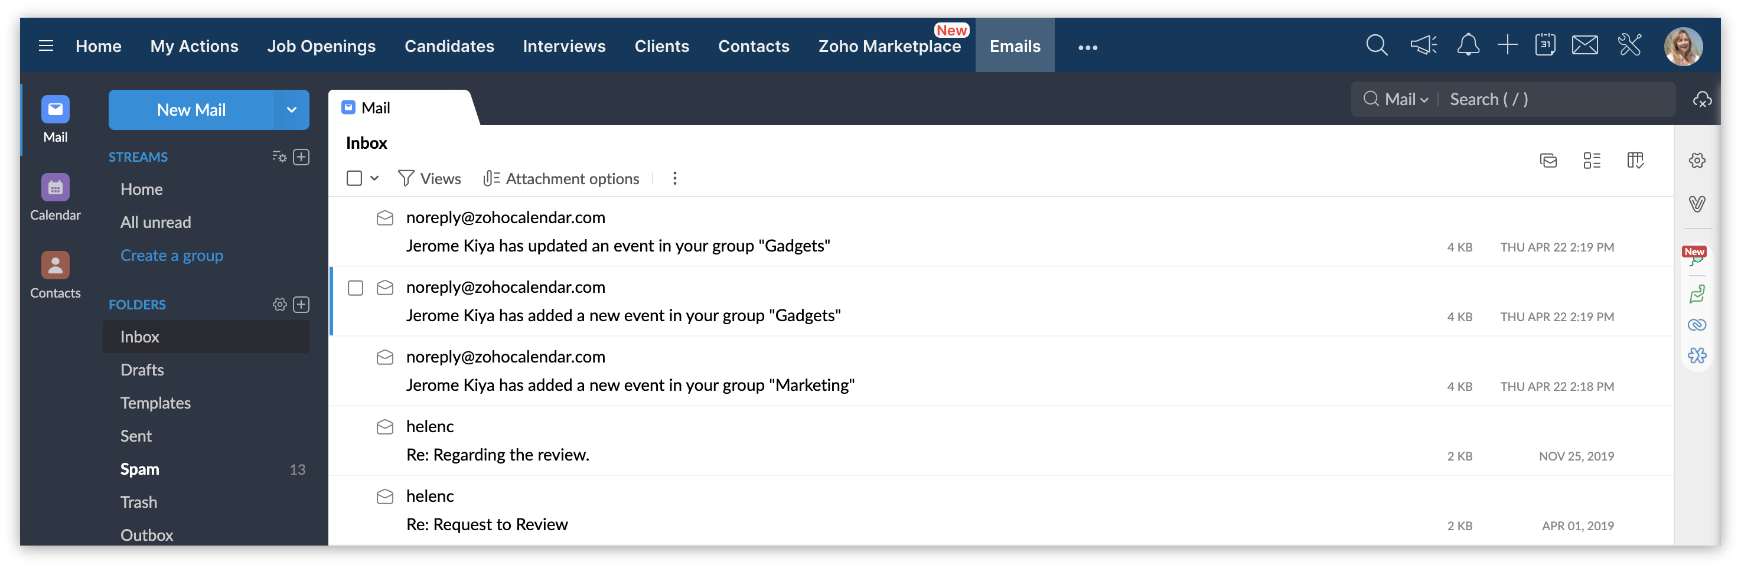Image resolution: width=1741 pixels, height=568 pixels.
Task: Expand the New Mail dropdown arrow
Action: click(x=291, y=109)
